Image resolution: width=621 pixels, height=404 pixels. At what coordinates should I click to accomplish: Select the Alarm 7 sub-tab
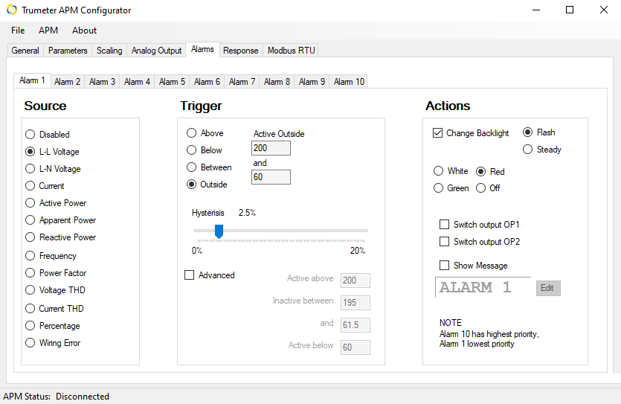[242, 82]
